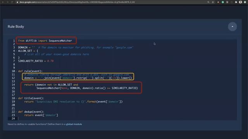
Task: Click the 'Domains coming through umbrella' comment line
Action: click(77, 75)
